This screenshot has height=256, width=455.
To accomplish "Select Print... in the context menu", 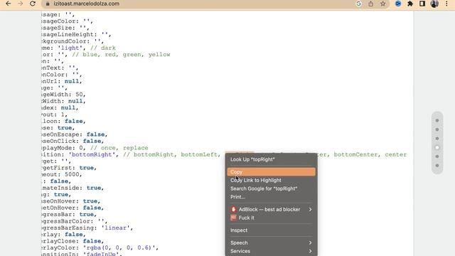I will [x=271, y=197].
